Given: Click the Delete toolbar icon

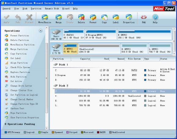Looking at the screenshot, I should pos(81,17).
